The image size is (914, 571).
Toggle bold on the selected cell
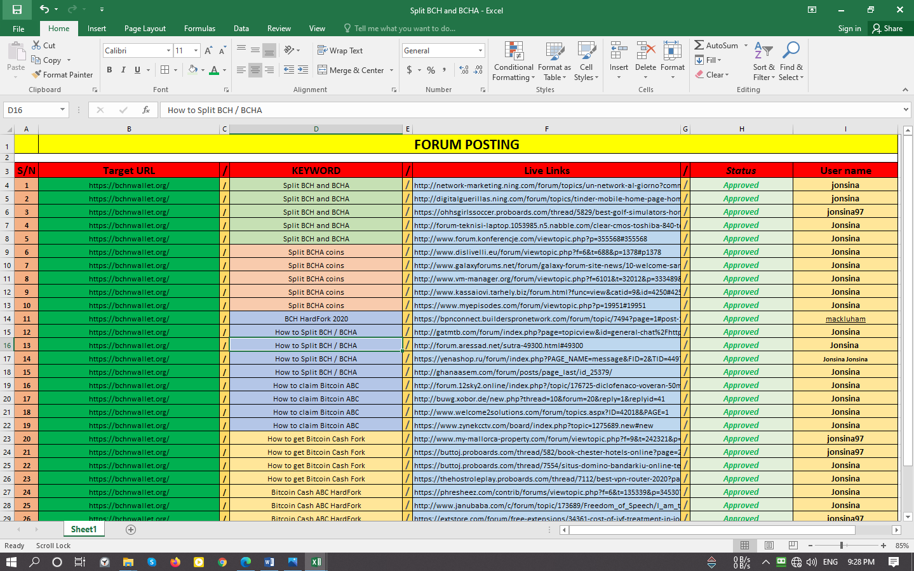coord(109,70)
